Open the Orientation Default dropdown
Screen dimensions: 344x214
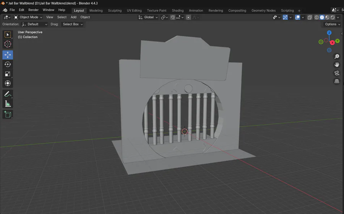[x=34, y=24]
